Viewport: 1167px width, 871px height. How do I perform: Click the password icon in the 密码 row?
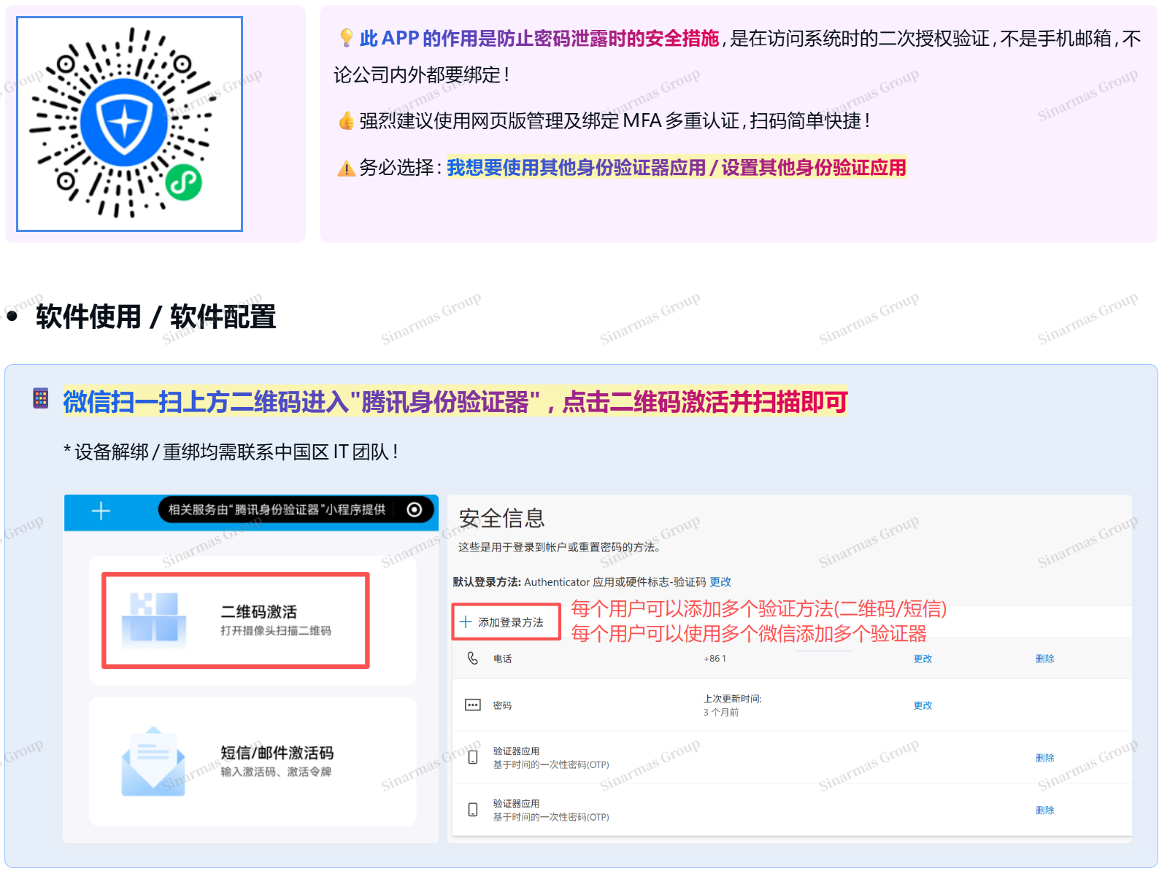[x=473, y=705]
